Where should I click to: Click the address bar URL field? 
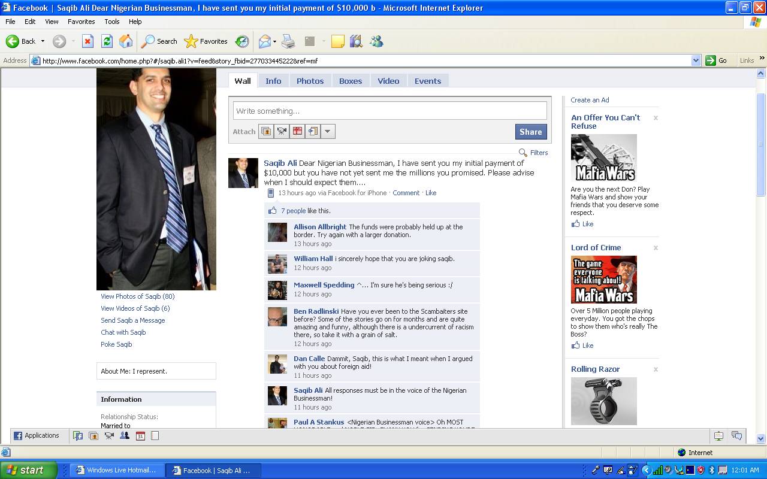click(x=366, y=60)
